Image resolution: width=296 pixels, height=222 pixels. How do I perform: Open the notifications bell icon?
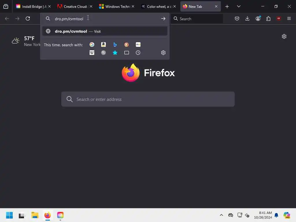click(276, 215)
